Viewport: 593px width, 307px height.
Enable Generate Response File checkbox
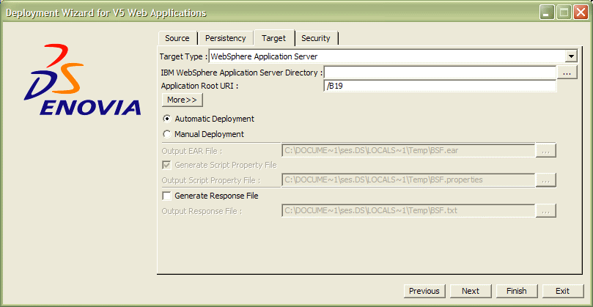(x=167, y=196)
